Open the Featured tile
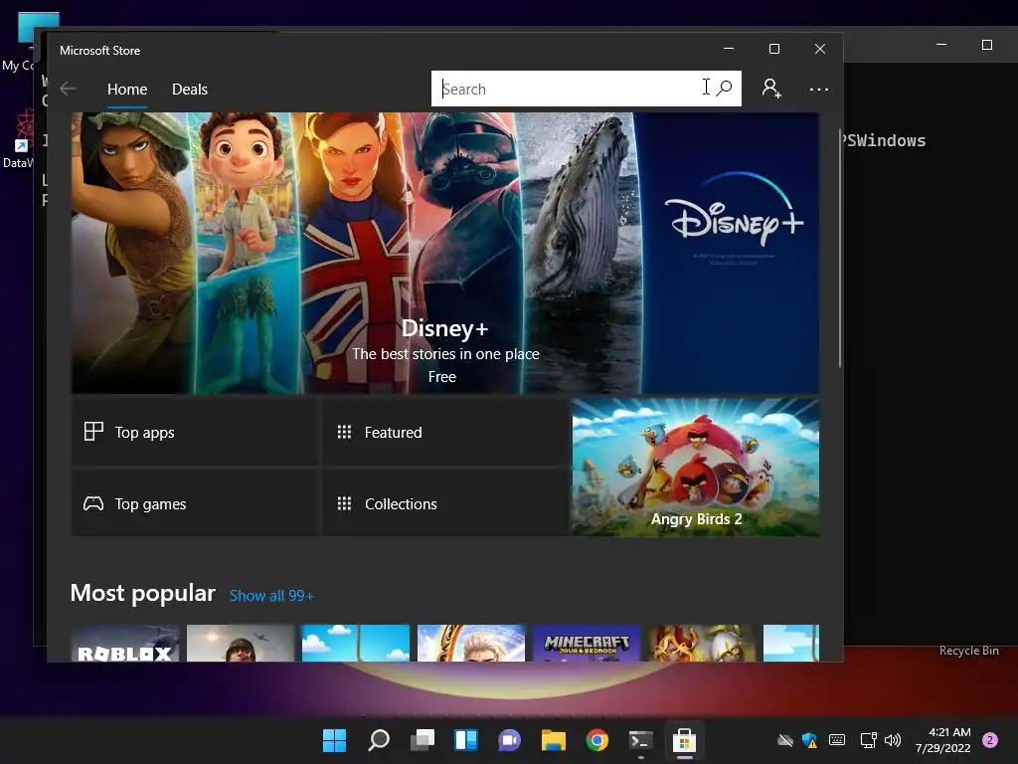This screenshot has width=1018, height=764. [444, 432]
